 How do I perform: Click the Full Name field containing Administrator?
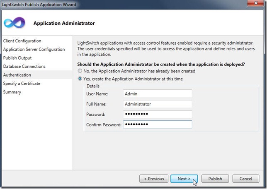pos(158,104)
